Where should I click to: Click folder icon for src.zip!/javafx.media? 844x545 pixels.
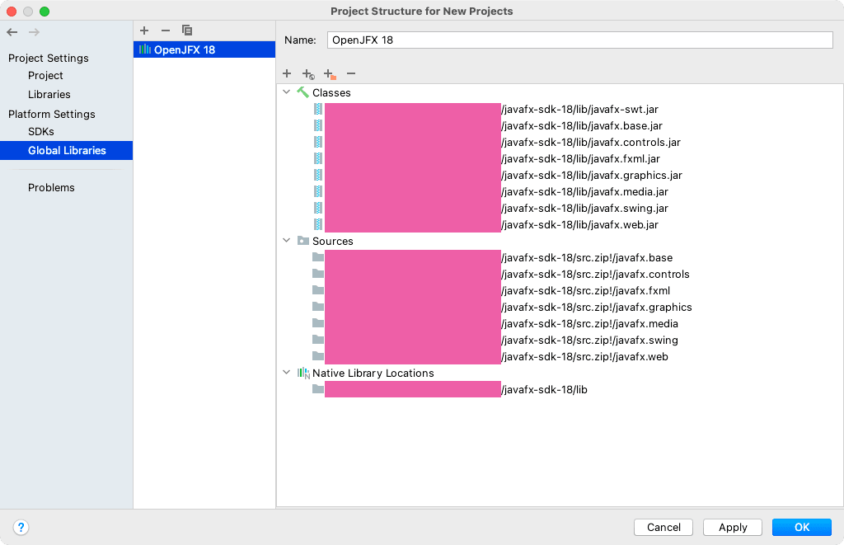tap(318, 323)
